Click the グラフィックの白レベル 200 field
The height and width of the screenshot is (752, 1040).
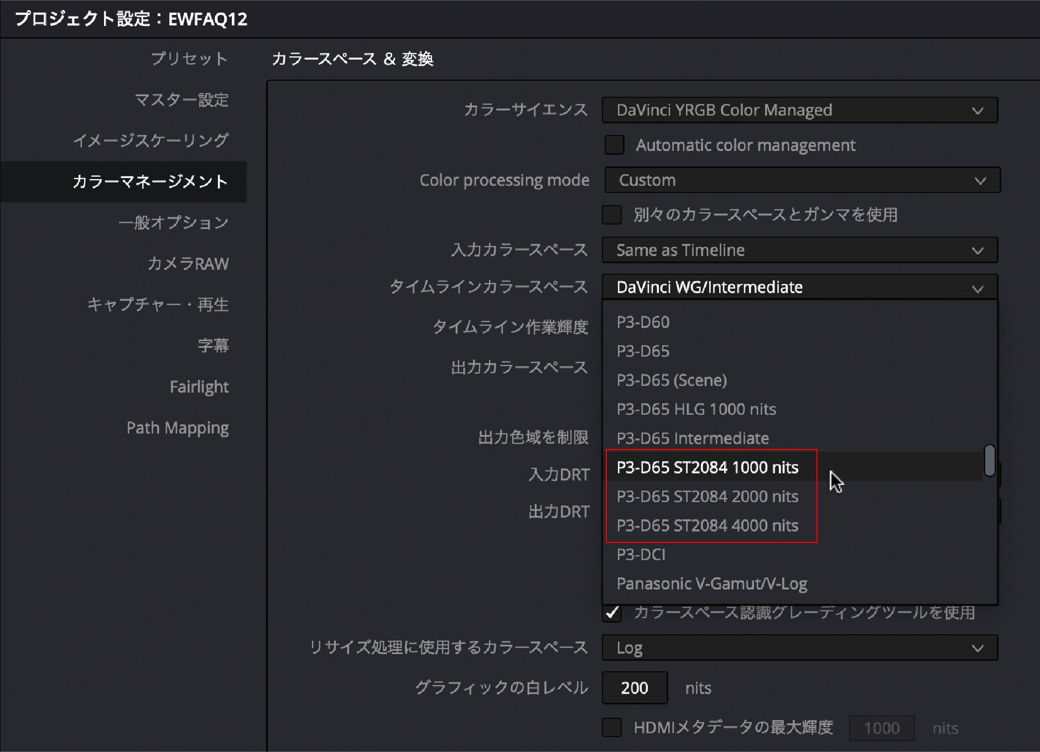click(635, 688)
